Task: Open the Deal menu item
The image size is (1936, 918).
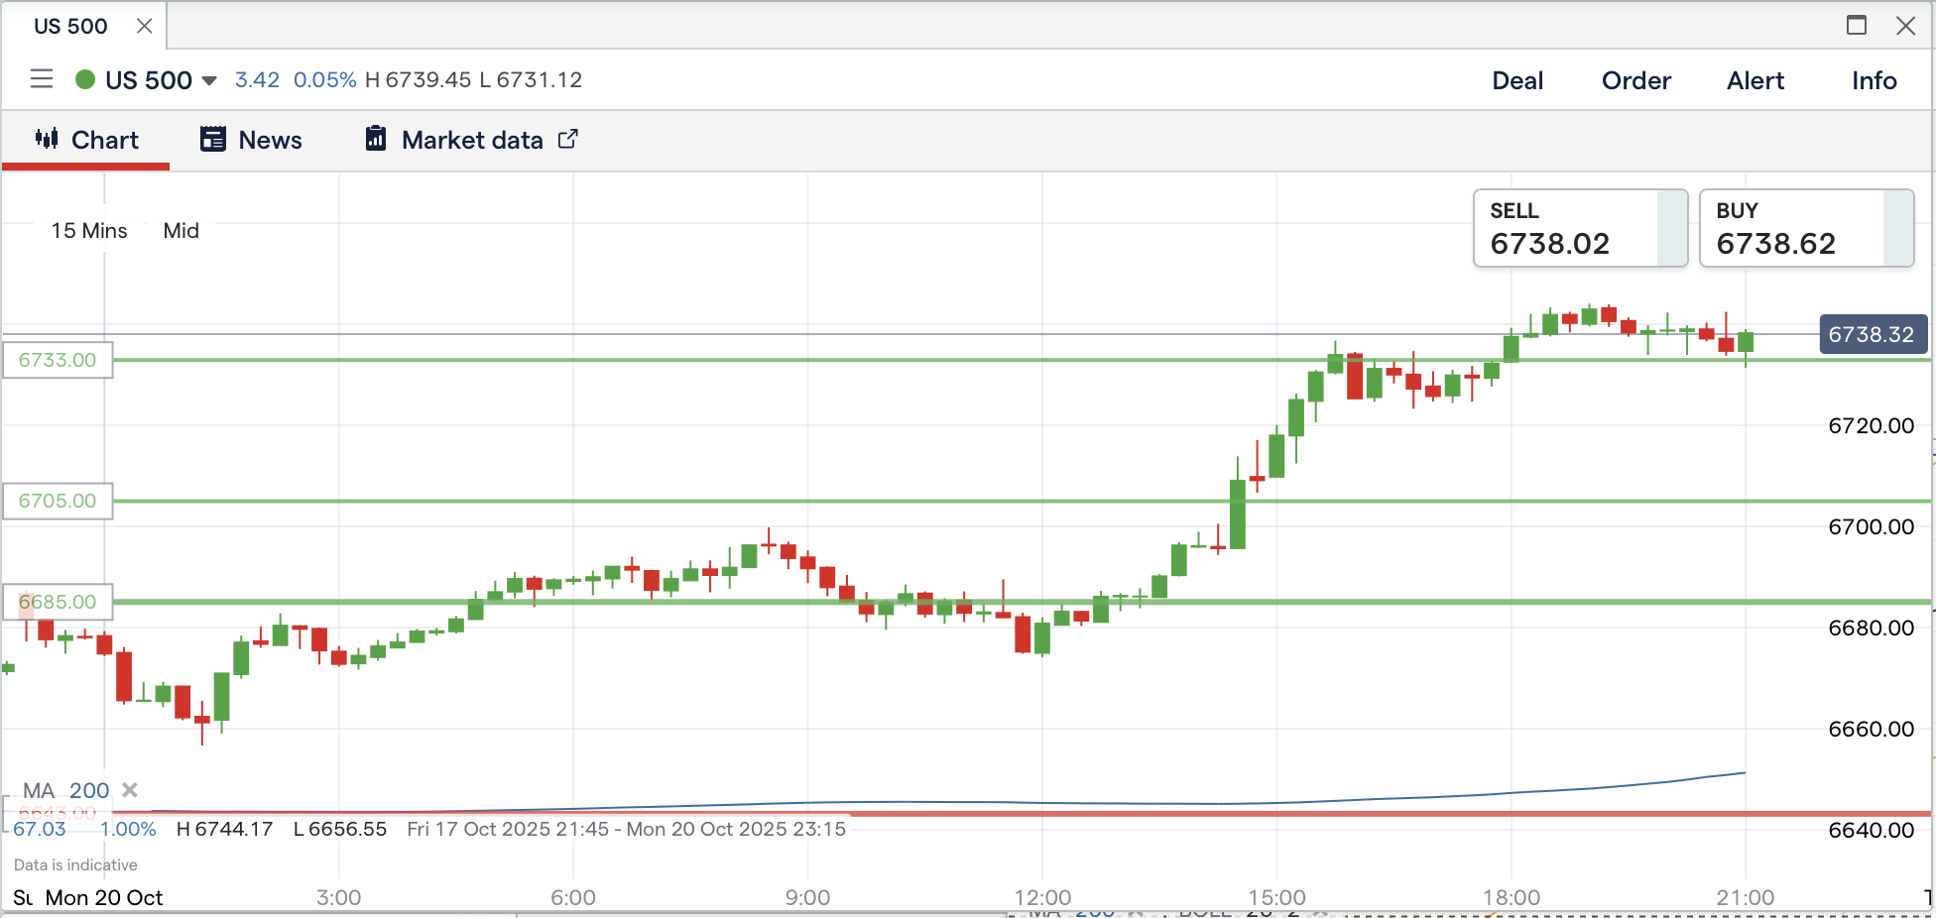Action: (1517, 80)
